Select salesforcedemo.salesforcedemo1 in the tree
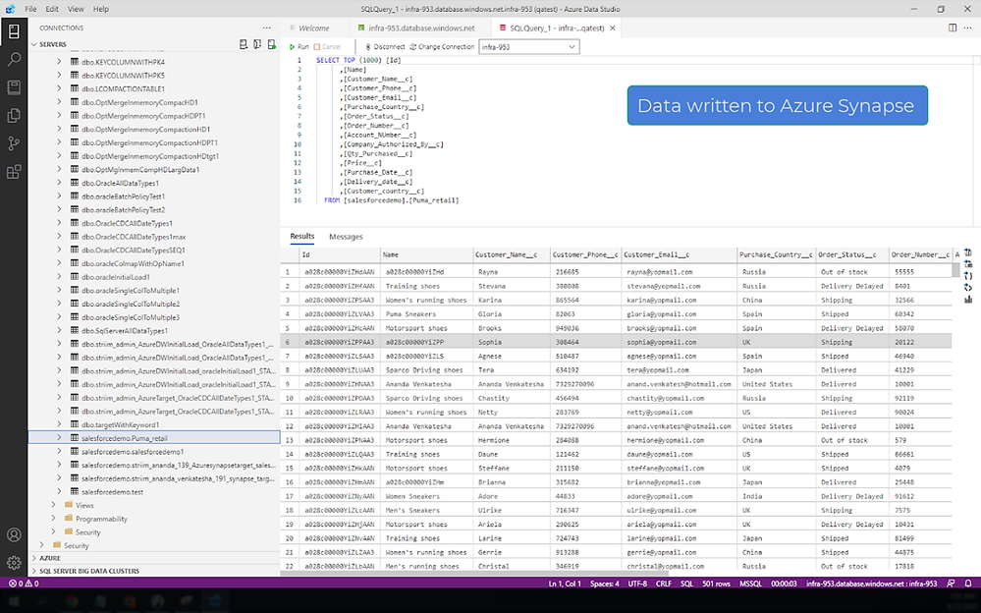The image size is (981, 613). pyautogui.click(x=132, y=452)
